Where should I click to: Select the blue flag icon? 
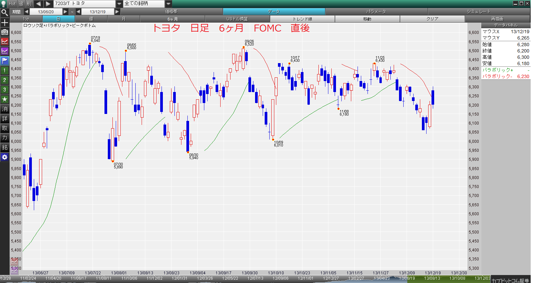(5, 61)
